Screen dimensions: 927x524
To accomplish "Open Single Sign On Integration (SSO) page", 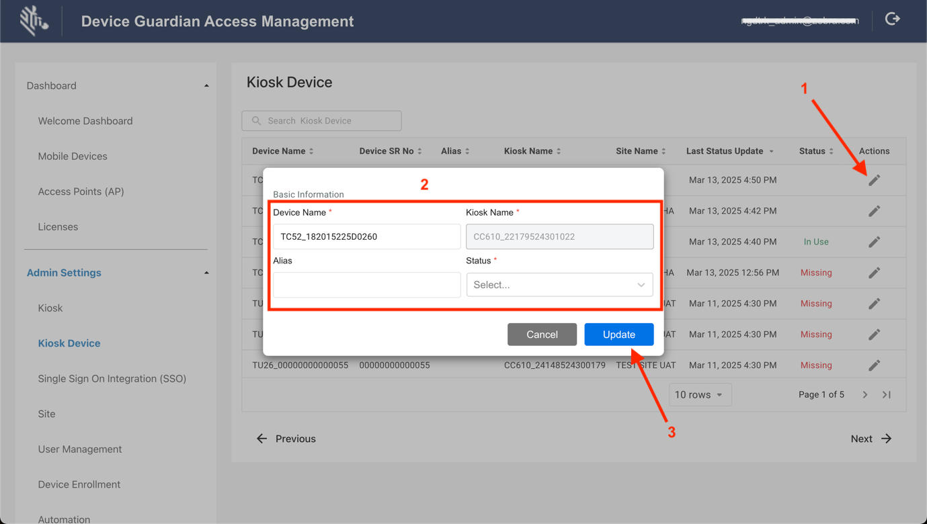I will (x=112, y=379).
